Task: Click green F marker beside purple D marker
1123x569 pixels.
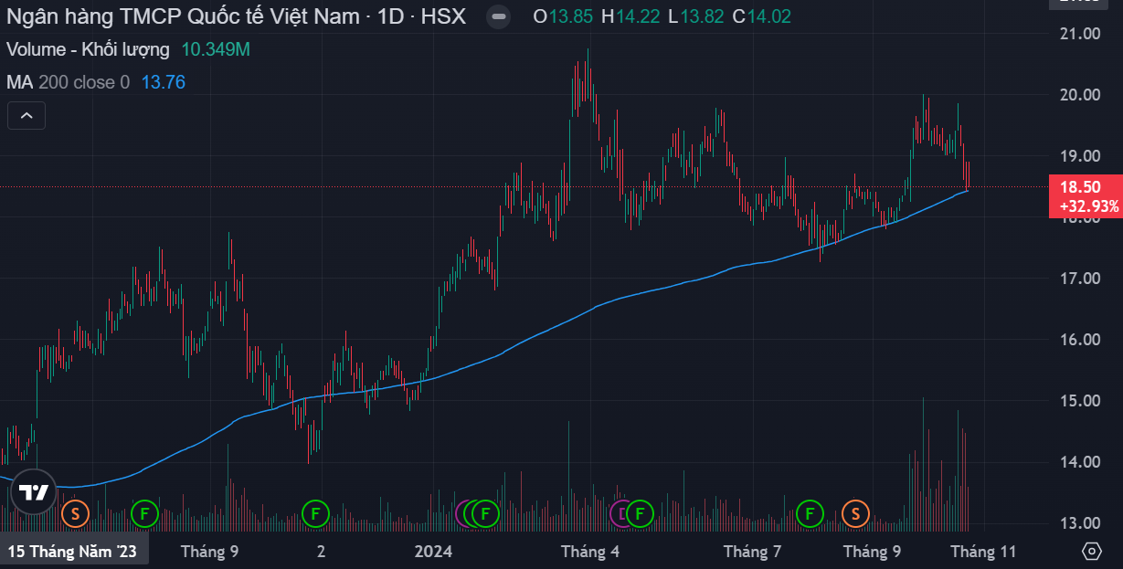Action: click(641, 514)
